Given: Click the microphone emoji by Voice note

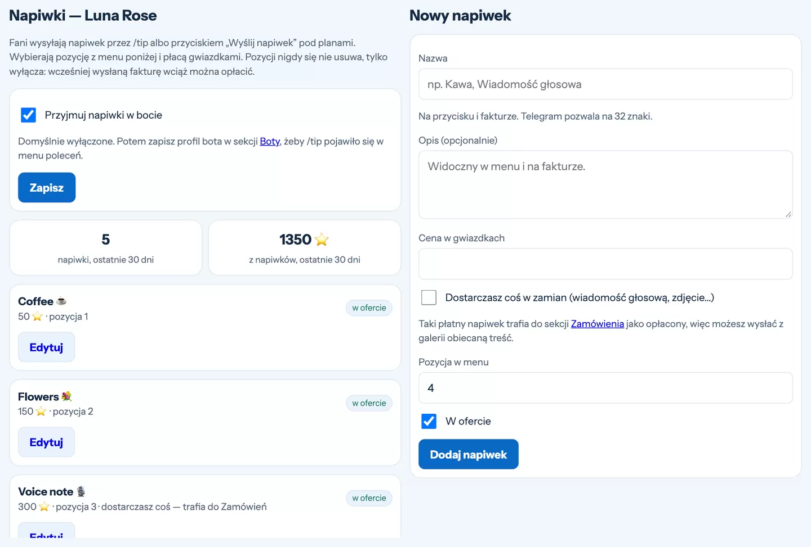Looking at the screenshot, I should (81, 491).
